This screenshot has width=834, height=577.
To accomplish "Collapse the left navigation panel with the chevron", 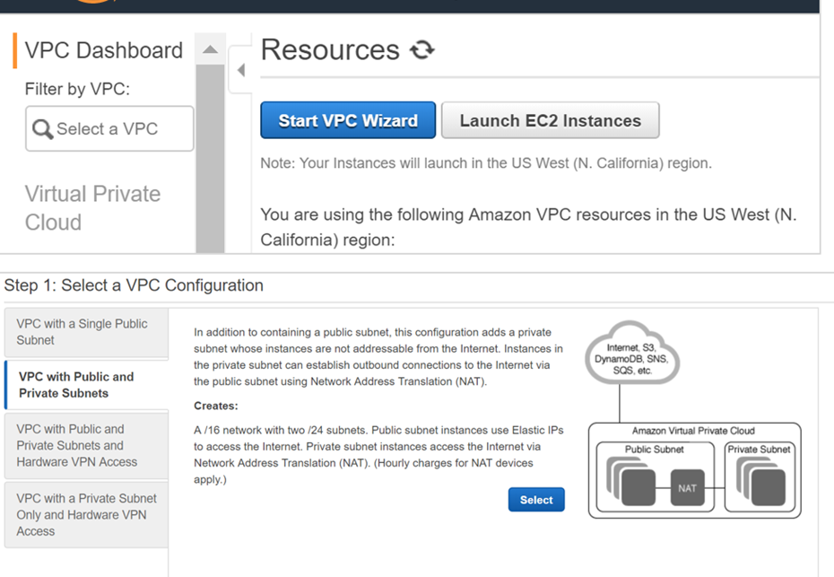I will (x=239, y=70).
